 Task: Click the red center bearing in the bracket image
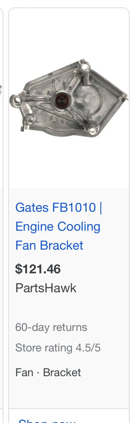(61, 100)
